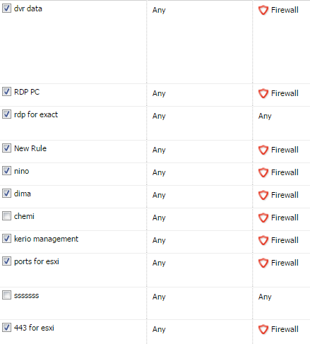Select Firewall shield icon in 443 for esxi row
Viewport: 310px width, 344px height.
click(263, 329)
